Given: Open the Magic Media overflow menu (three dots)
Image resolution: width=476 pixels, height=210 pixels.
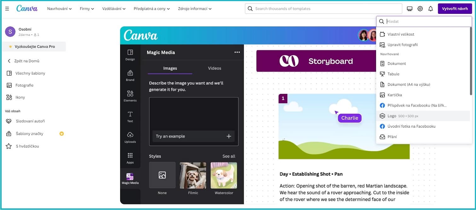Looking at the screenshot, I should (237, 52).
